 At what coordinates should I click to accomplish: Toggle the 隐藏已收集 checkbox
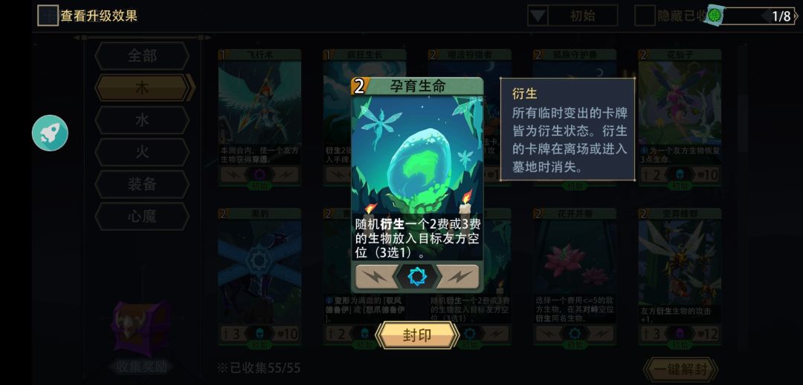coord(645,16)
